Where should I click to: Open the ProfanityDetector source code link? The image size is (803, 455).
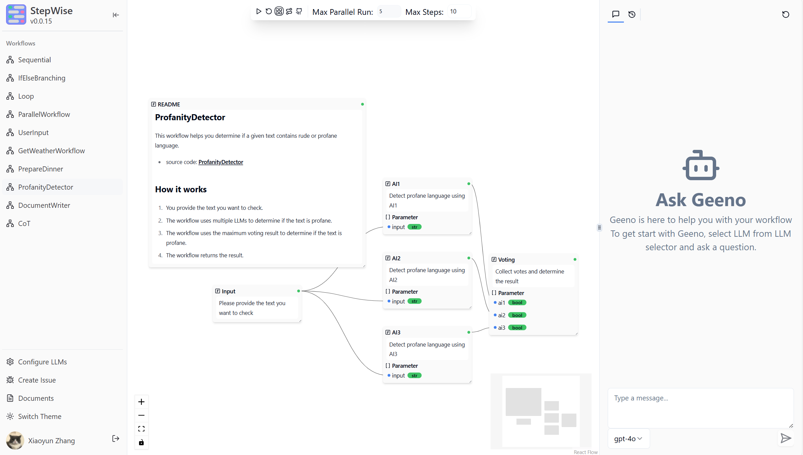[x=221, y=162]
